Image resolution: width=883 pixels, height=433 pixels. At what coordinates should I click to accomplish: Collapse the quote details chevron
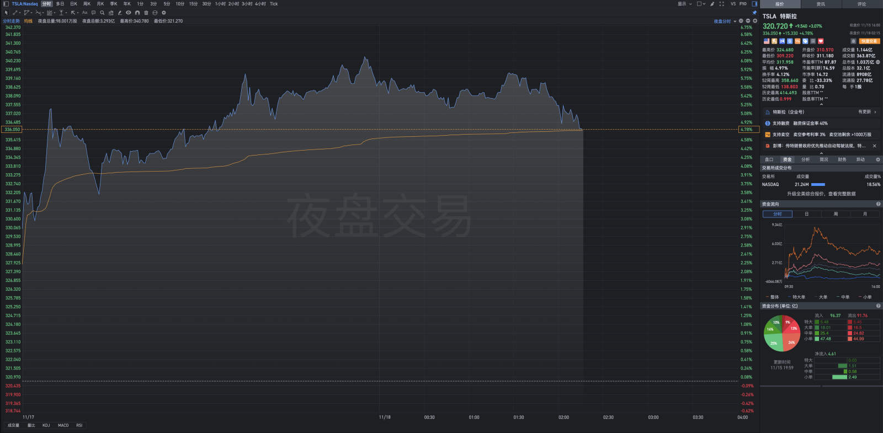coord(821,104)
